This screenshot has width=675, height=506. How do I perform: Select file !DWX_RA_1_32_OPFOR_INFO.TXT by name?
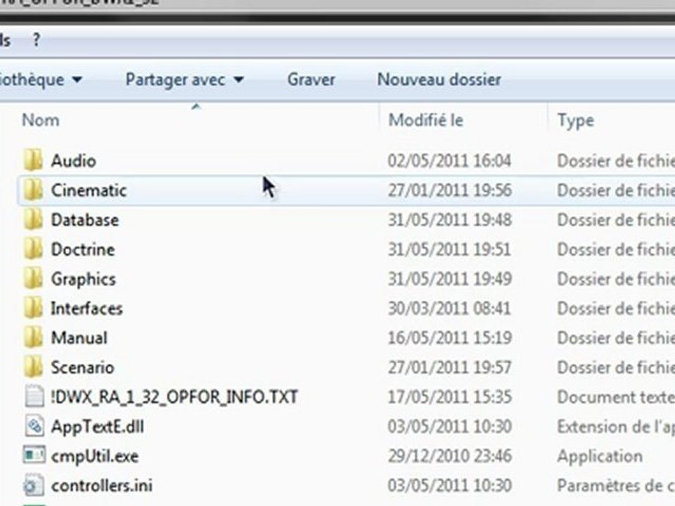point(174,396)
